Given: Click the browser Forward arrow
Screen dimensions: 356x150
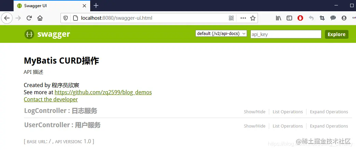Looking at the screenshot, I should click(18, 18).
